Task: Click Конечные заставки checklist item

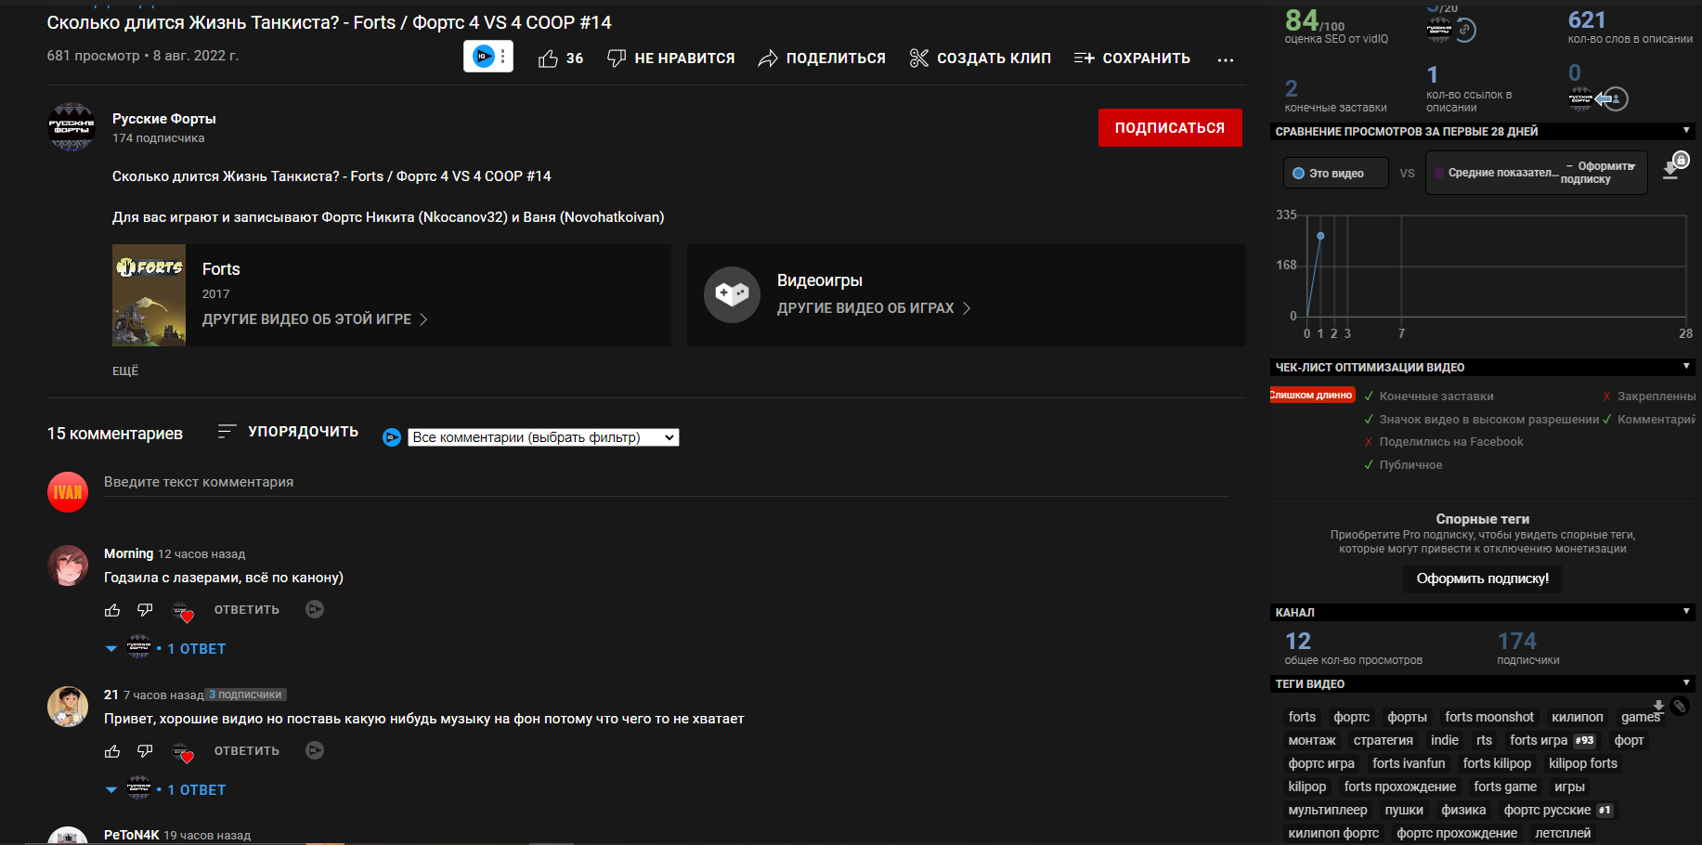Action: (1428, 396)
